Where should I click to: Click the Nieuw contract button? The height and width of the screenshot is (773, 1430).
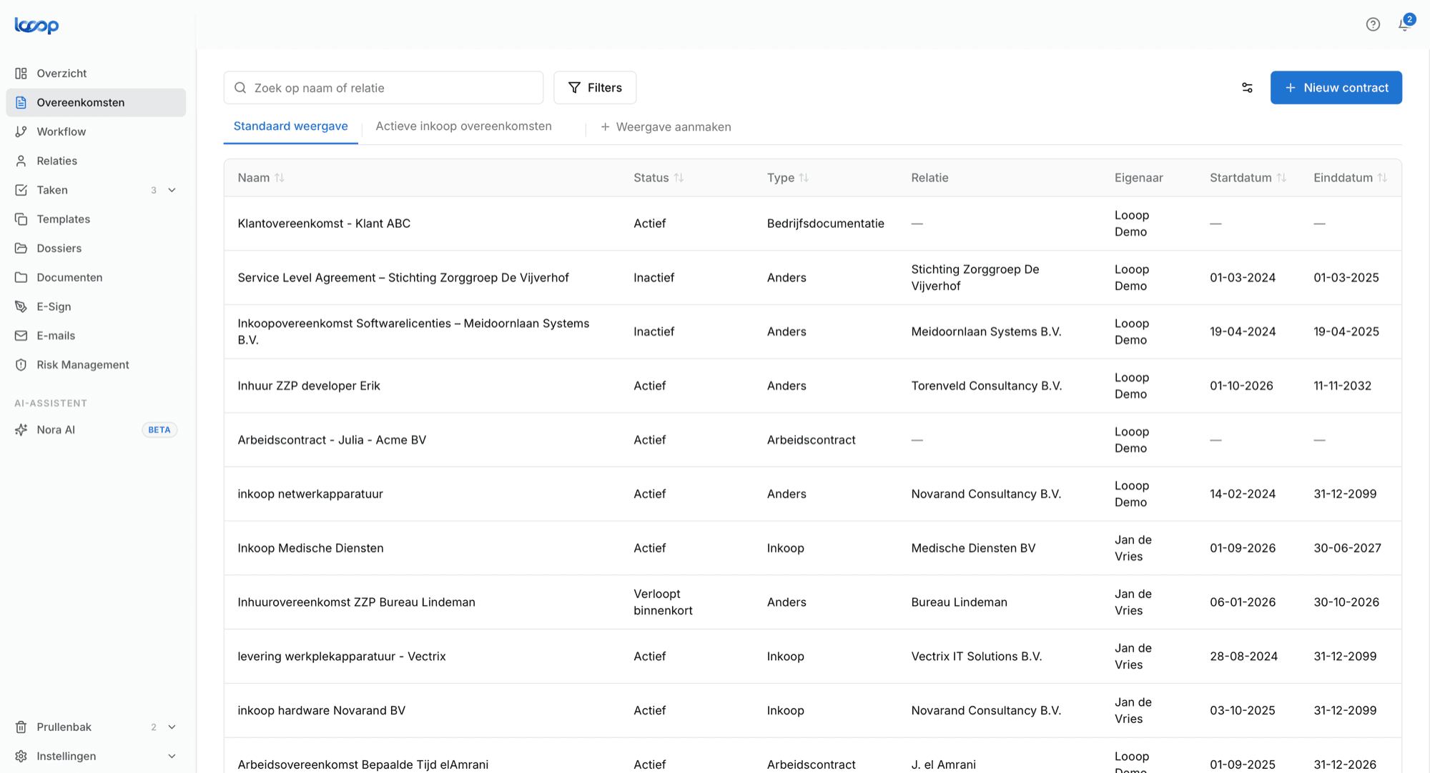[x=1336, y=88]
